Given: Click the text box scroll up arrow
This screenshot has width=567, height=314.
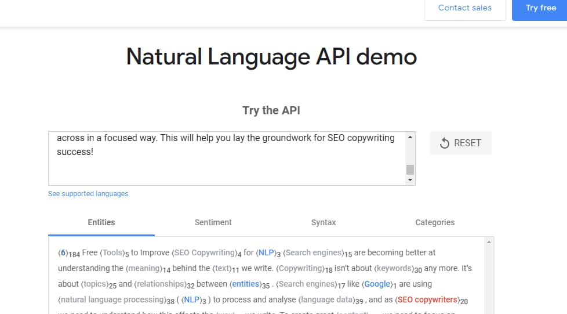Looking at the screenshot, I should (410, 138).
